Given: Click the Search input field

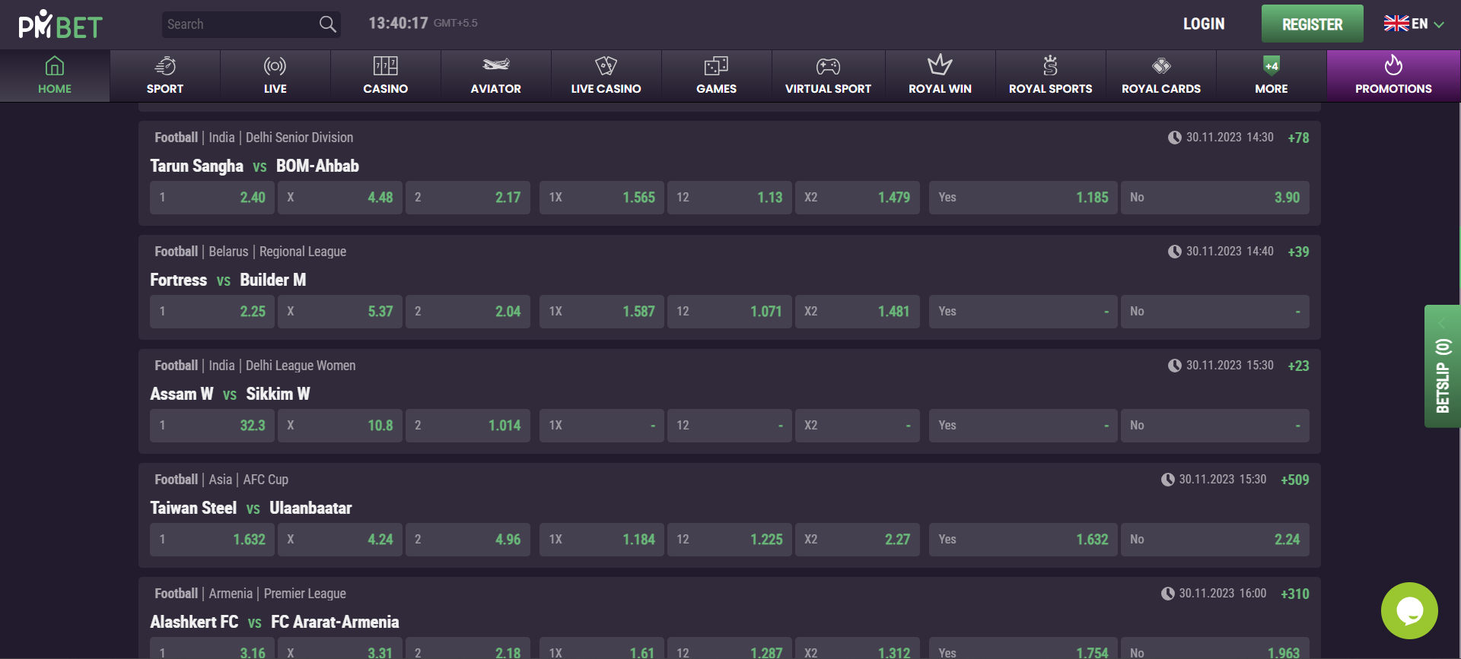Looking at the screenshot, I should [240, 24].
